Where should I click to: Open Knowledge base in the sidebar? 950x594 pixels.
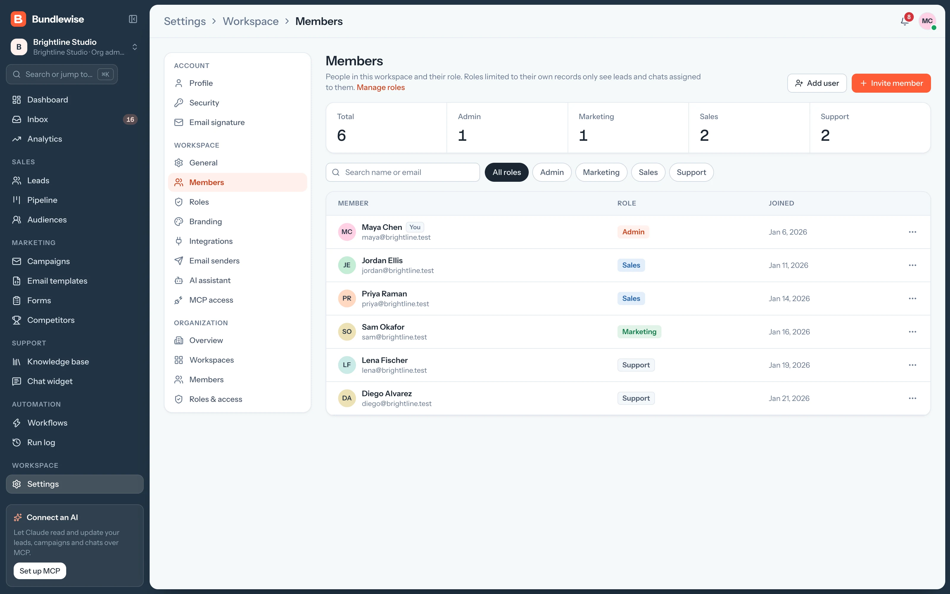75,362
